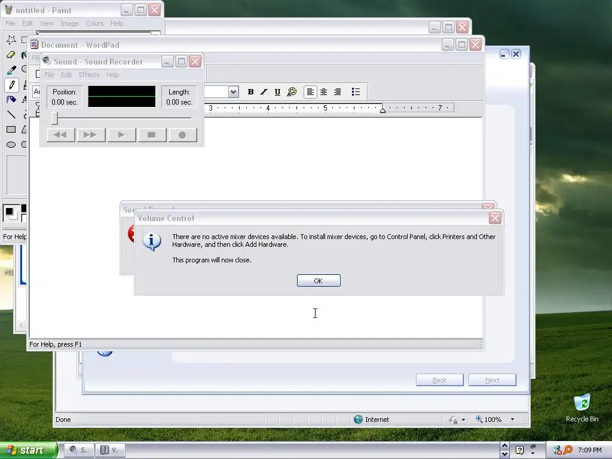Click the right indent marker on WordPad ruler
Viewport: 612px width, 459px height.
click(382, 111)
